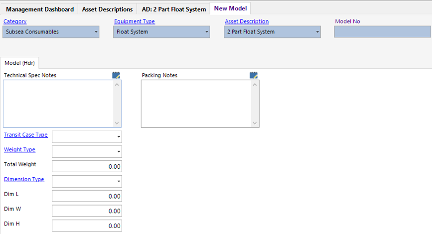Viewport: 432px width, 234px height.
Task: Switch to the Management Dashboard tab
Action: [x=40, y=9]
